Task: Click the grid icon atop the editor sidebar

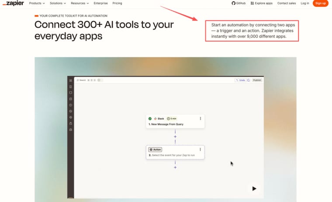Action: click(71, 81)
